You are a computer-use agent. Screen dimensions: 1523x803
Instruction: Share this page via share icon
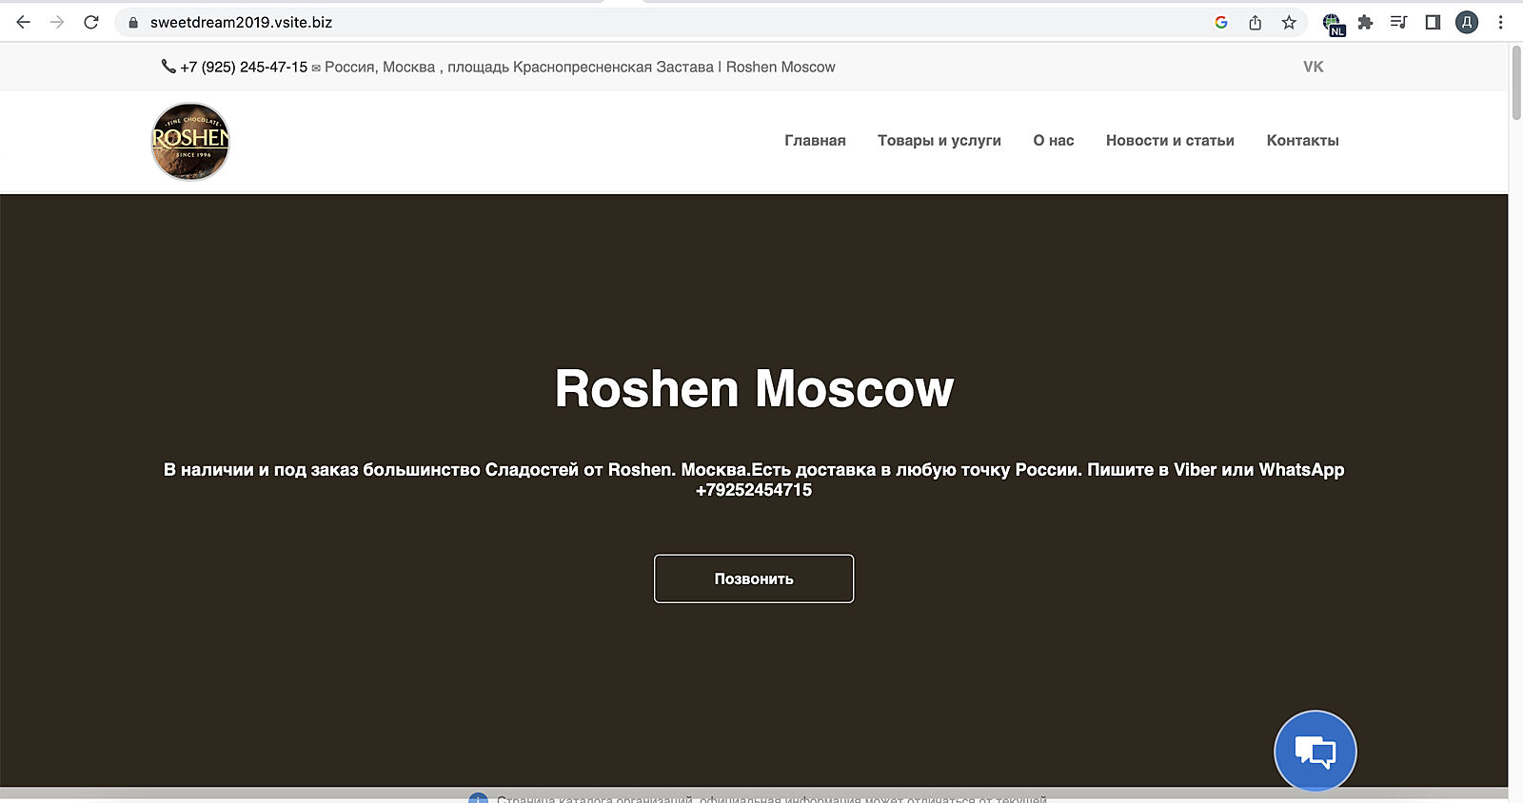(1256, 23)
